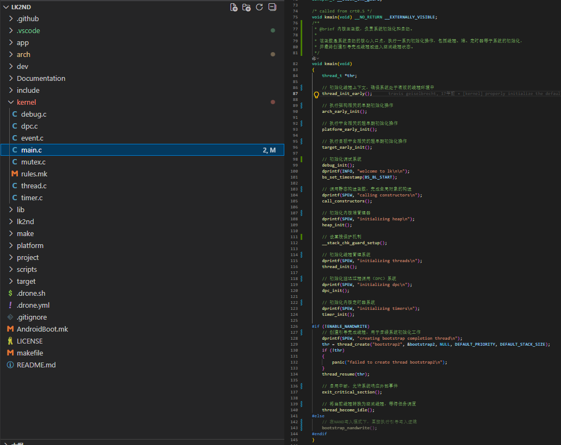
Task: Click heap_init() on line 109
Action: pos(336,225)
